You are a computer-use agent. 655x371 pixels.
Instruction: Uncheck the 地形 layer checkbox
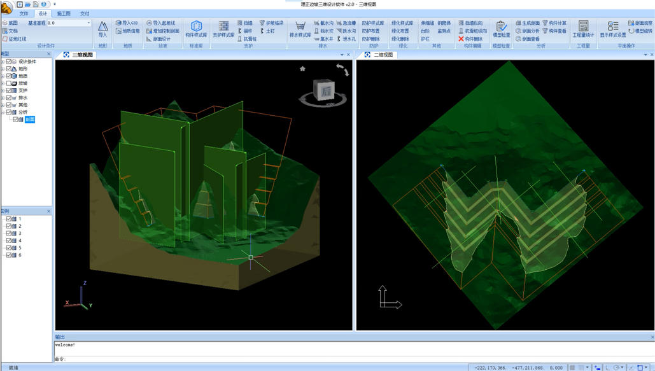10,69
